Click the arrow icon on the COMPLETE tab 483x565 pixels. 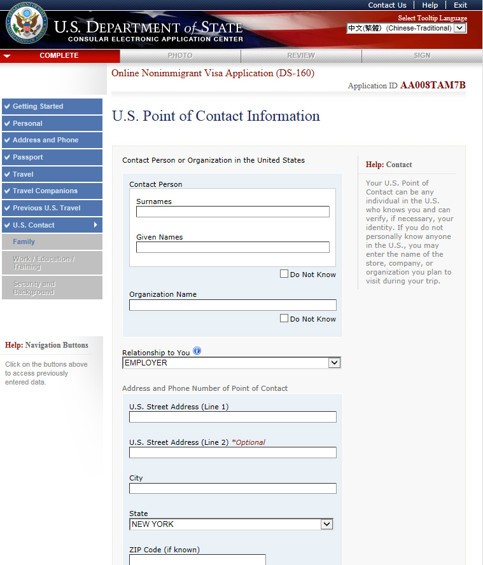coord(7,56)
